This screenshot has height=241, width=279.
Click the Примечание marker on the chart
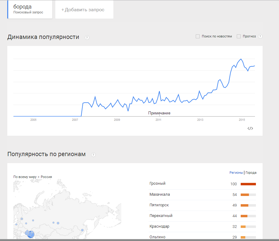(x=159, y=113)
